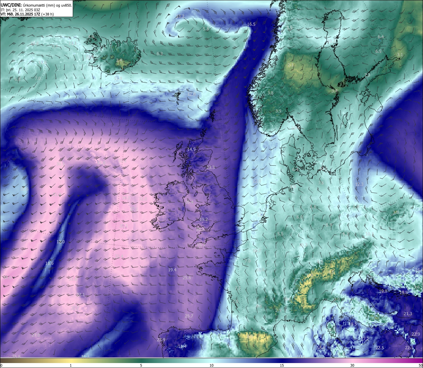Viewport: 423px width, 368px height.
Task: Click the 26.4 value over the Irish Sea
Action: (x=189, y=202)
